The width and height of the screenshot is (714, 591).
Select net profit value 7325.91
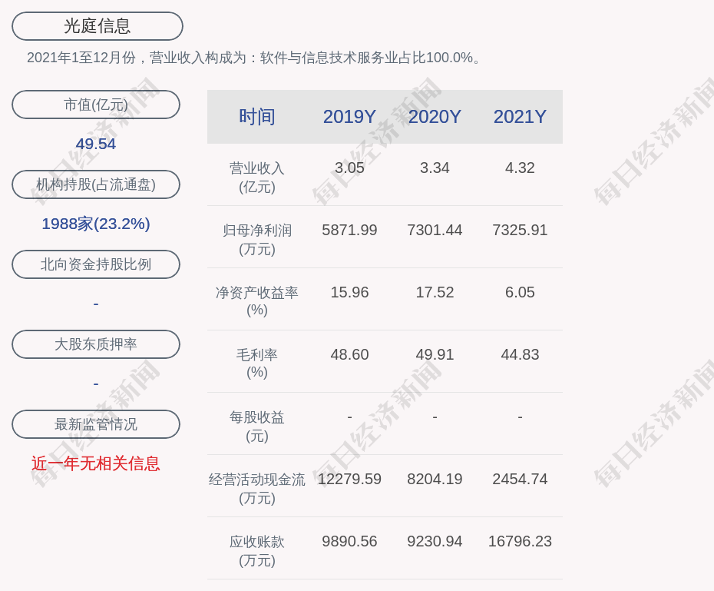[x=520, y=230]
